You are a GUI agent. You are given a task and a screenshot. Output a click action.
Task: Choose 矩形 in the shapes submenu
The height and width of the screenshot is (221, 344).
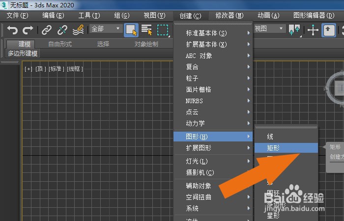tap(286, 148)
